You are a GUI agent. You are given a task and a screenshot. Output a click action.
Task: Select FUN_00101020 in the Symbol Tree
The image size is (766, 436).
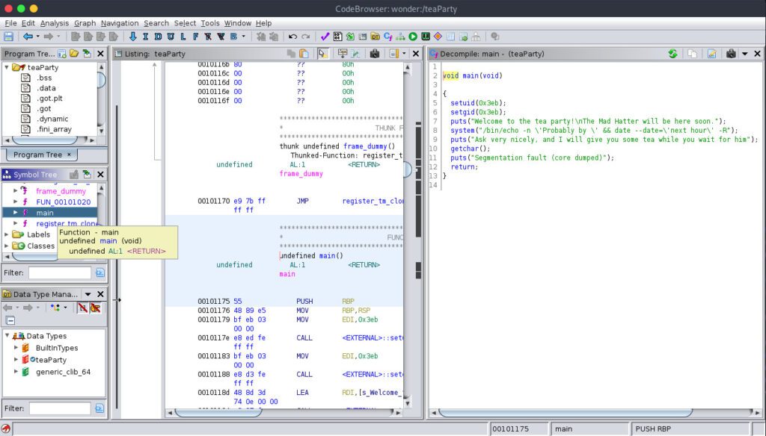pos(63,202)
